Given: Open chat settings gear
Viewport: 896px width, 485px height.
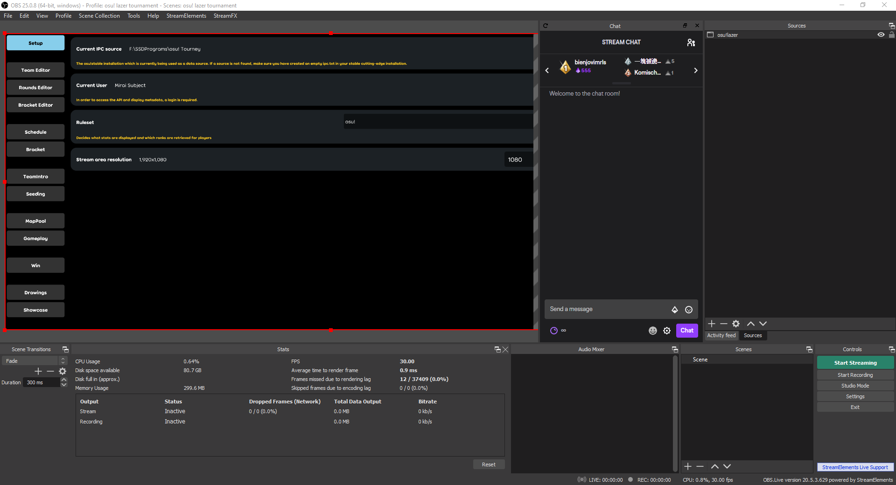Looking at the screenshot, I should coord(667,331).
